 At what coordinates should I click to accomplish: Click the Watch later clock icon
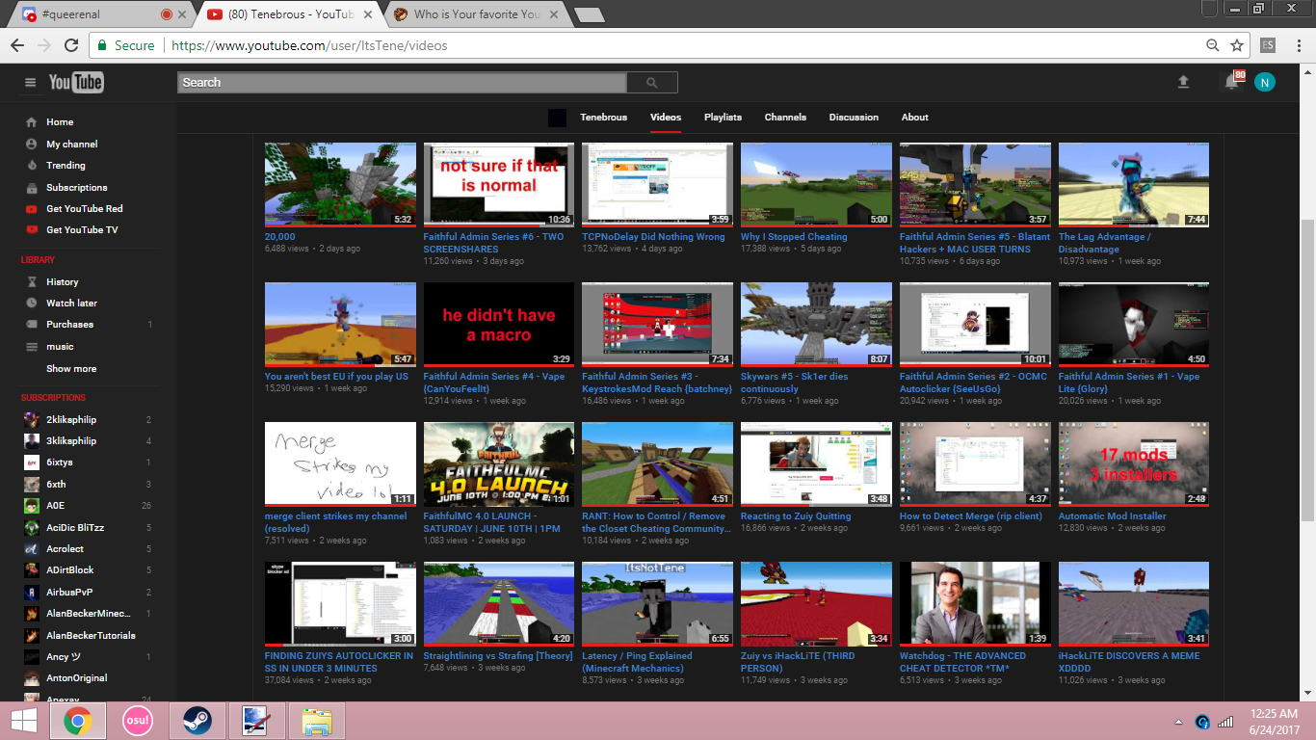point(32,304)
